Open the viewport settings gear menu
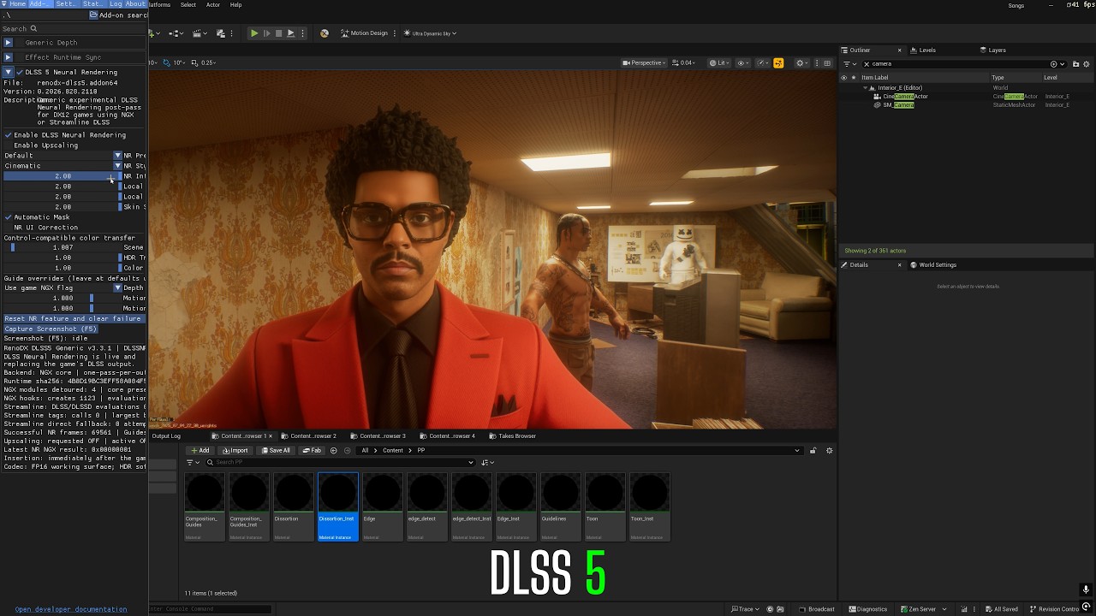 [x=802, y=62]
